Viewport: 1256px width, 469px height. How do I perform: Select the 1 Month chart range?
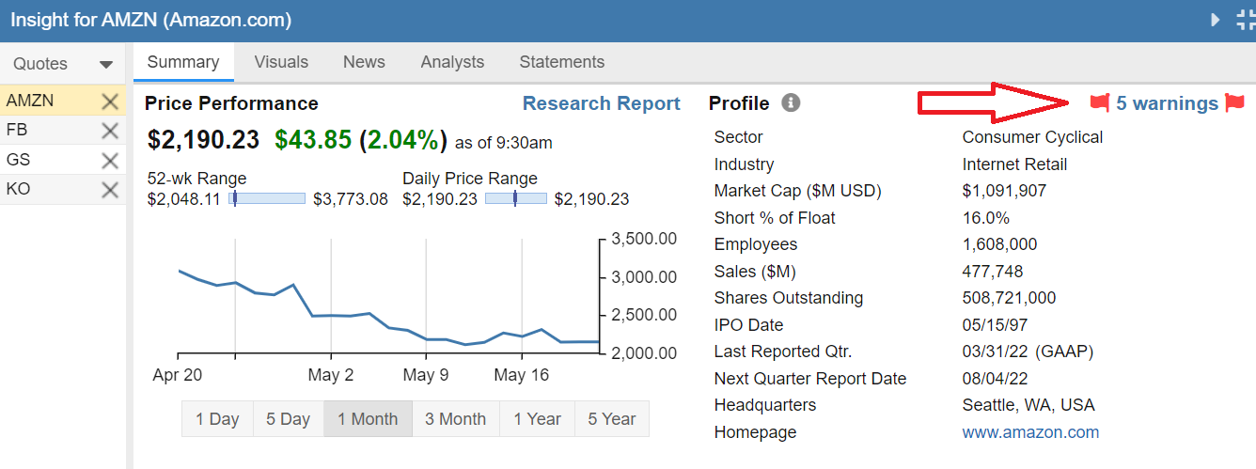(x=368, y=419)
